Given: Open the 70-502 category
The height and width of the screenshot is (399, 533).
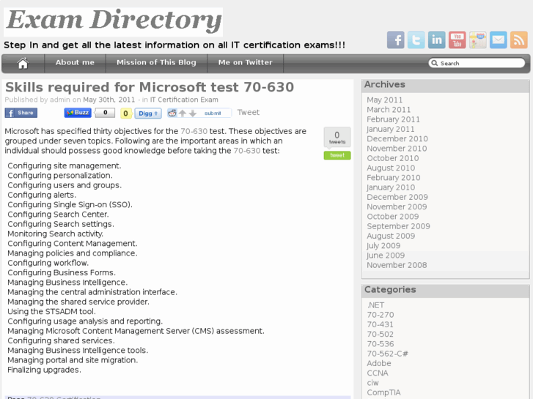Looking at the screenshot, I should click(x=380, y=335).
